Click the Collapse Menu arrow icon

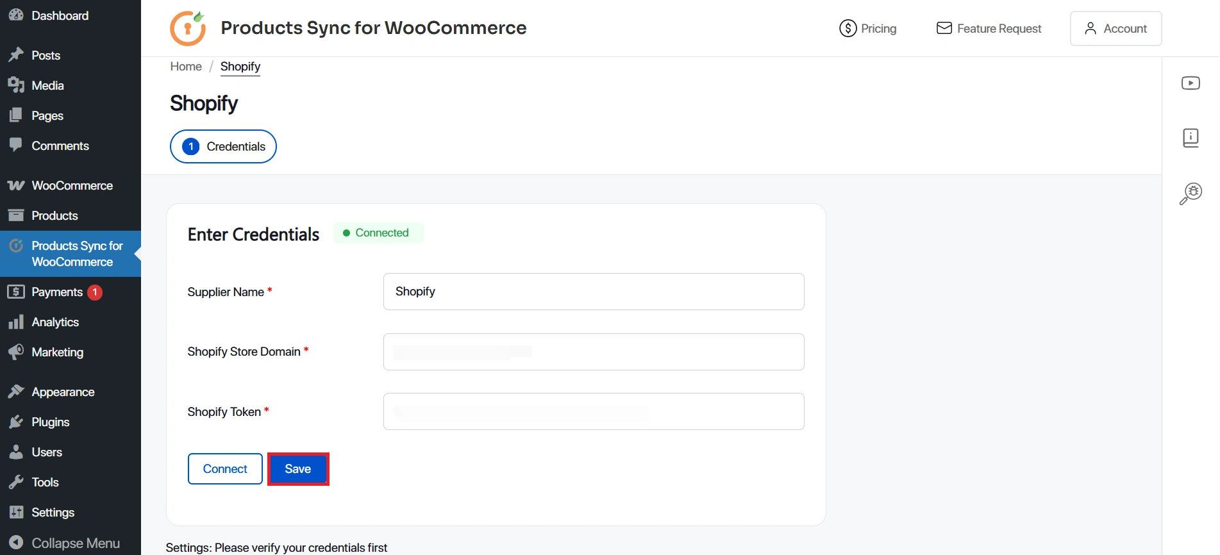tap(16, 543)
